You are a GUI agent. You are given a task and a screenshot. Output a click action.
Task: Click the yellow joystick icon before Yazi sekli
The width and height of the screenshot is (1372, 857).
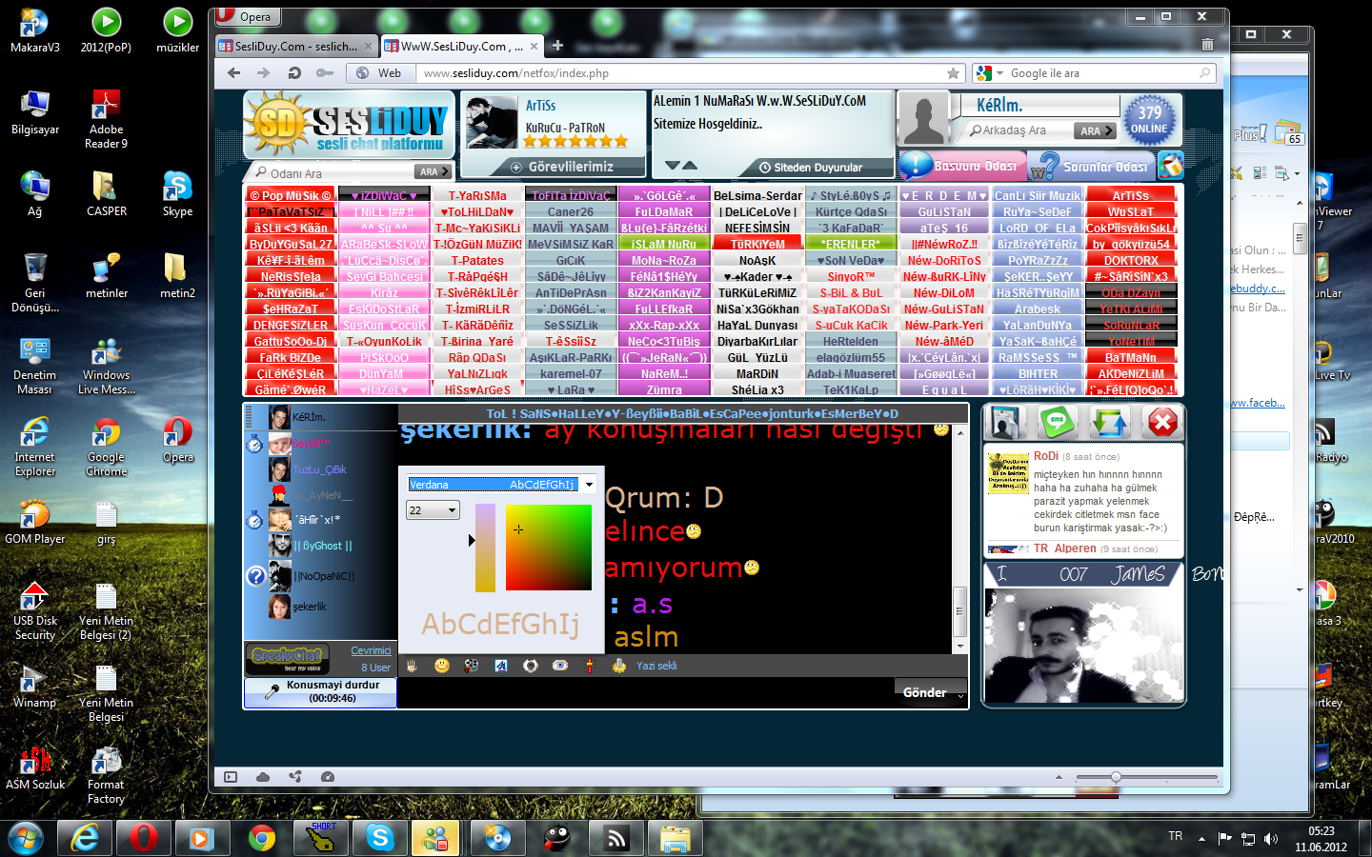pyautogui.click(x=619, y=666)
